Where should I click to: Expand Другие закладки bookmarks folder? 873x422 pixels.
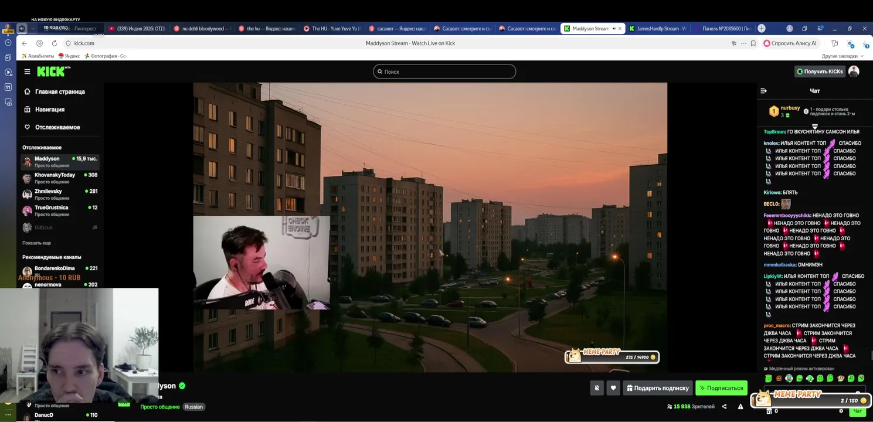[843, 56]
